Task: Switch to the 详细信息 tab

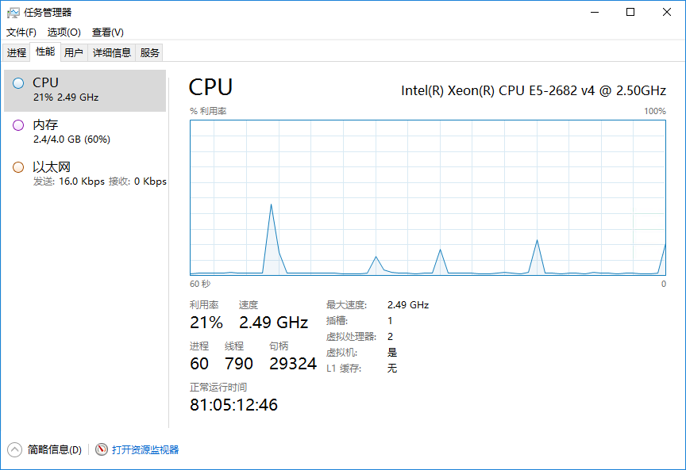Action: point(112,53)
